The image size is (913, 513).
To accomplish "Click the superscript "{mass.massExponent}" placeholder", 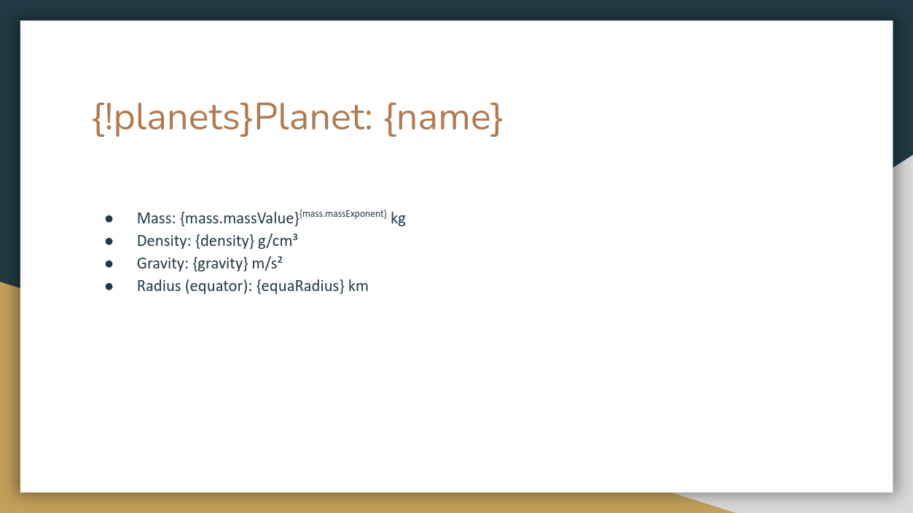I will (343, 213).
